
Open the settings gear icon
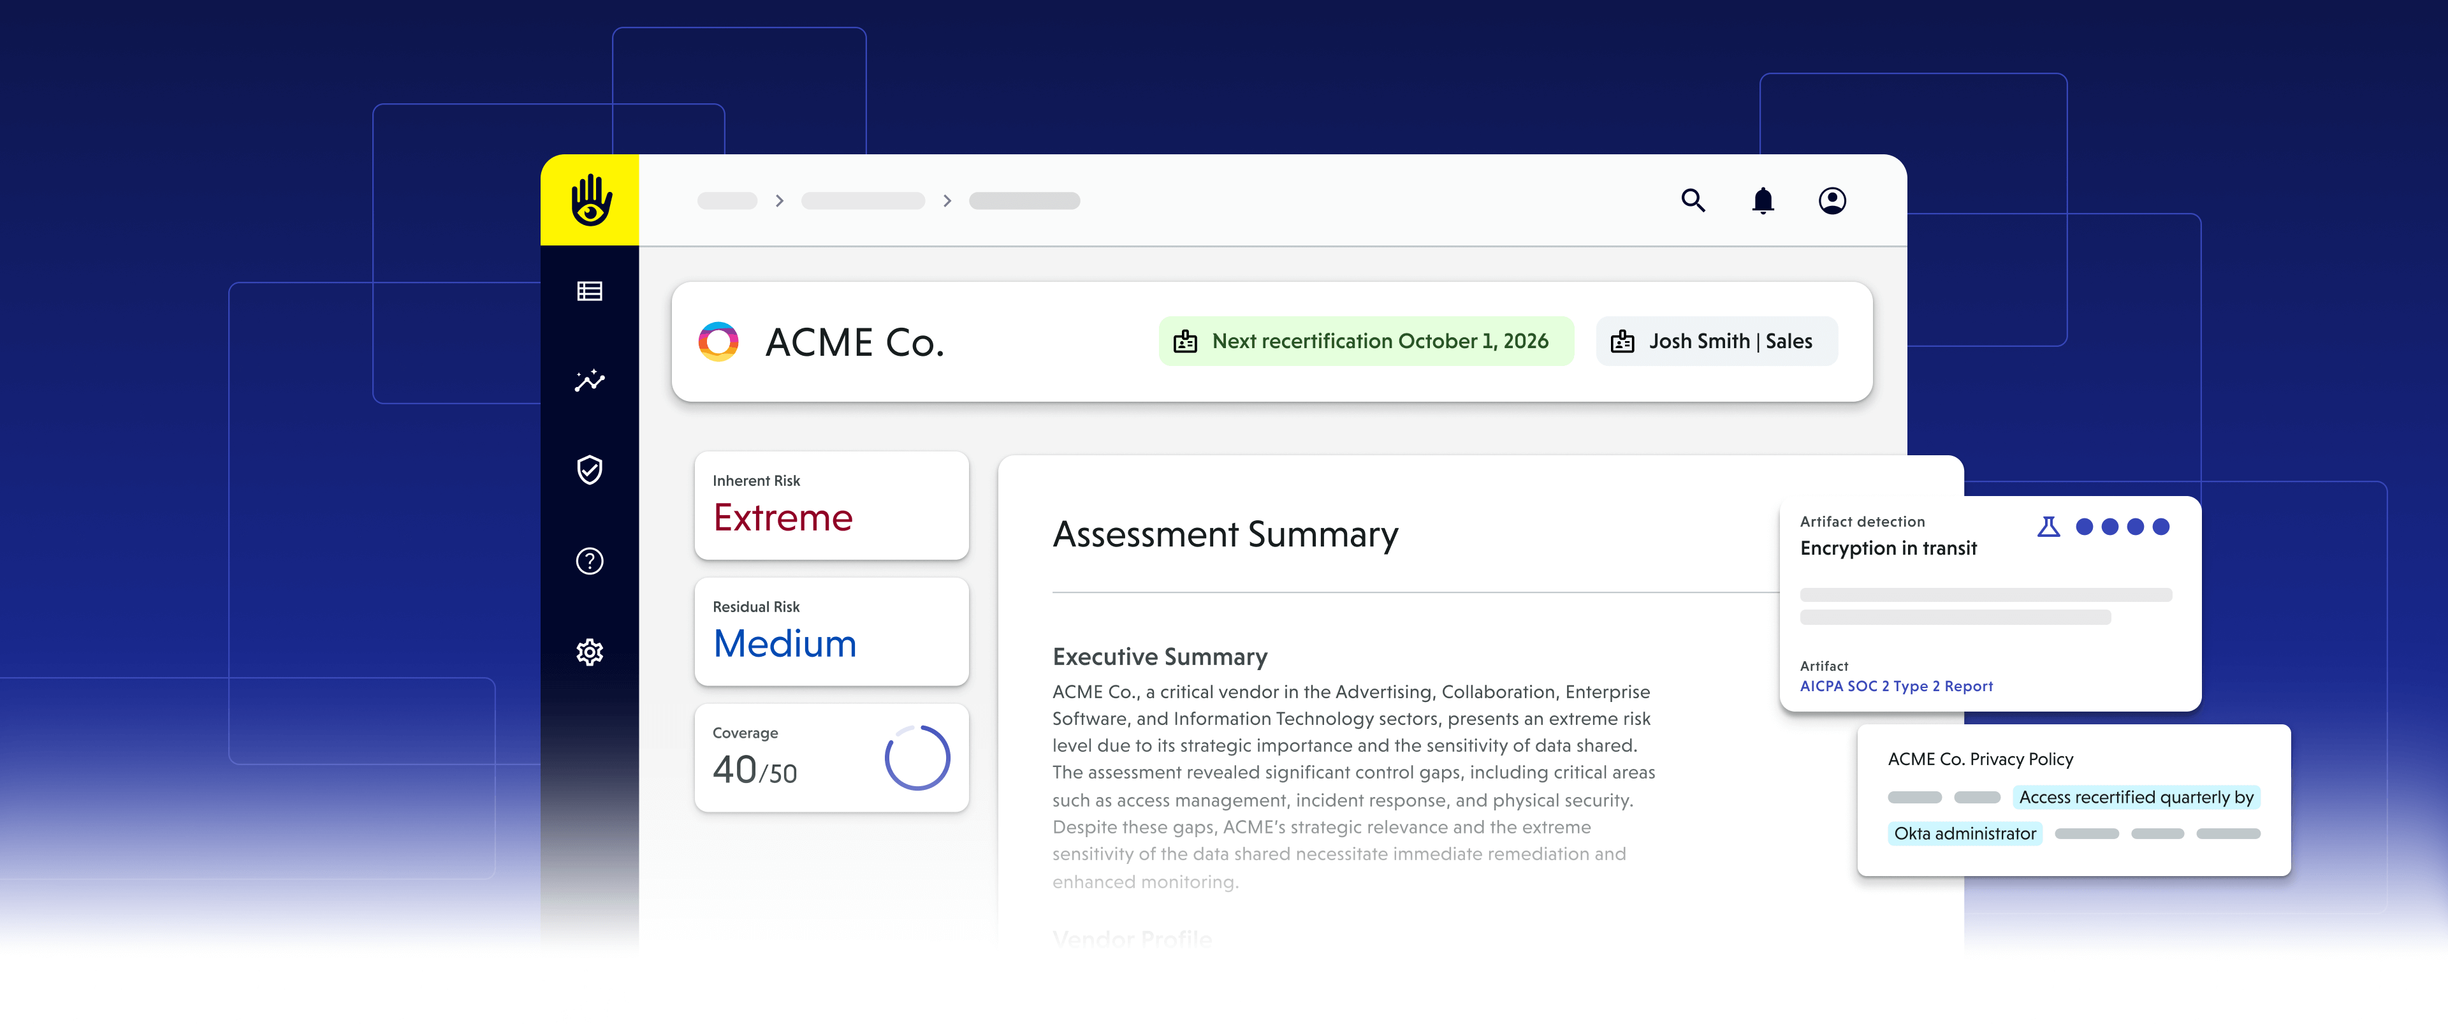click(x=590, y=652)
